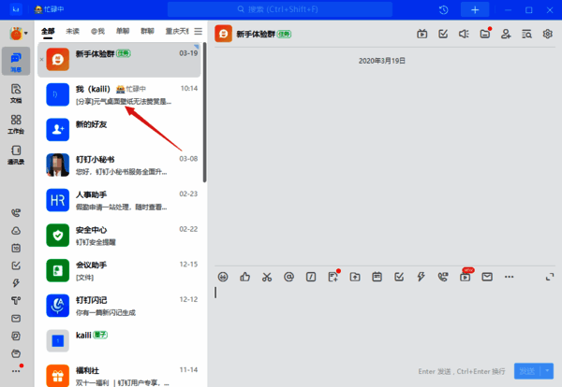Image resolution: width=562 pixels, height=387 pixels.
Task: Open the calendar icon in sidebar
Action: 16,249
